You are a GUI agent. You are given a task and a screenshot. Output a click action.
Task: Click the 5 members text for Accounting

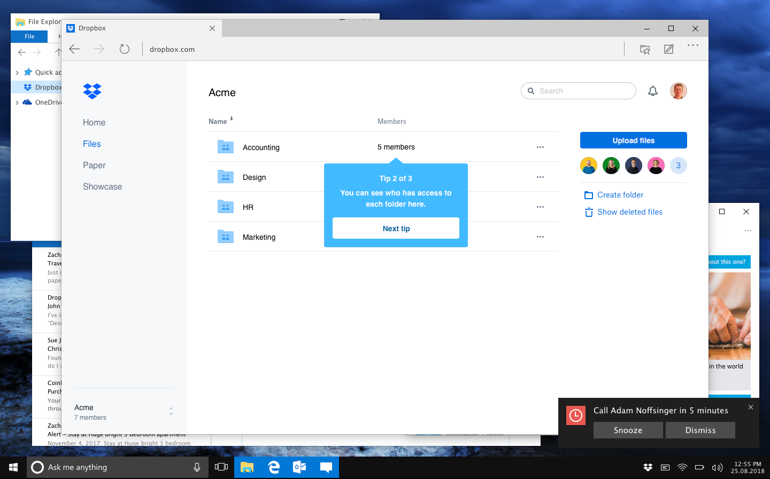(x=396, y=147)
